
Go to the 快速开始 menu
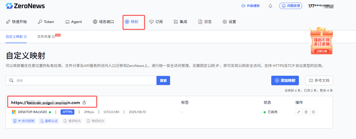click(16, 22)
